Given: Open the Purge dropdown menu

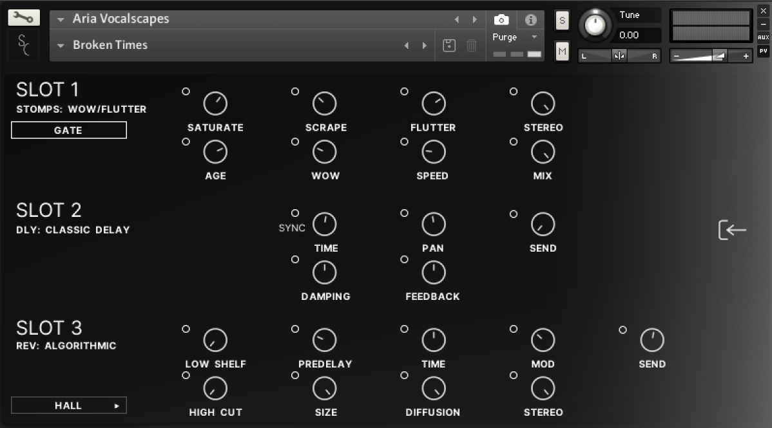Looking at the screenshot, I should point(514,37).
